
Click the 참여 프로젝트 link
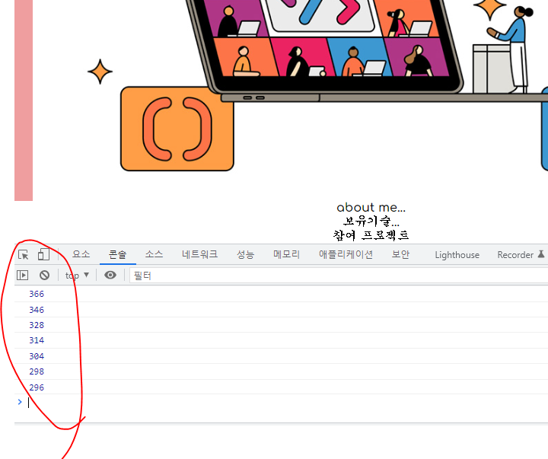tap(371, 235)
